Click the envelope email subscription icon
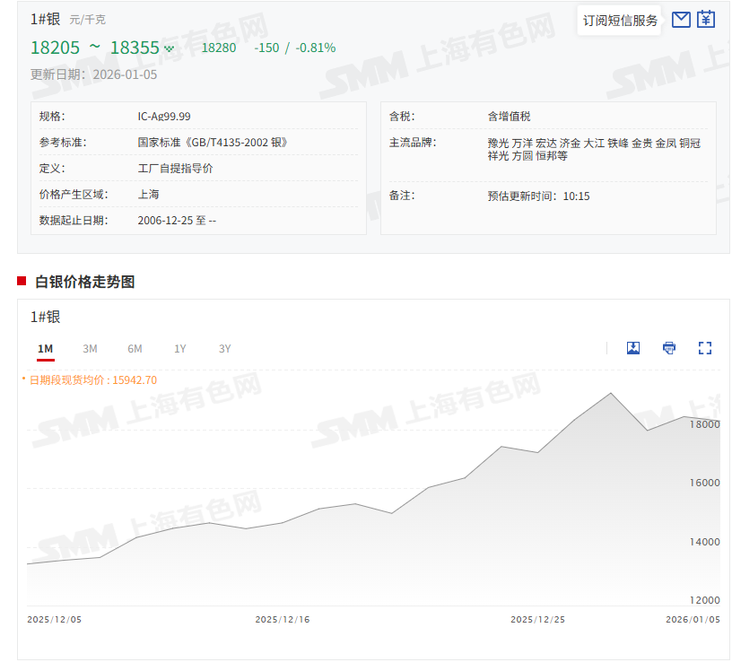 pos(681,19)
